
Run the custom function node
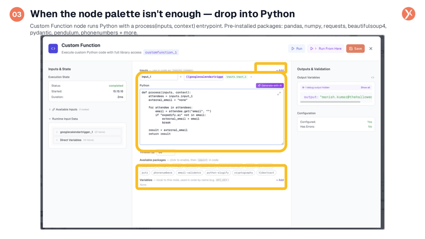297,49
